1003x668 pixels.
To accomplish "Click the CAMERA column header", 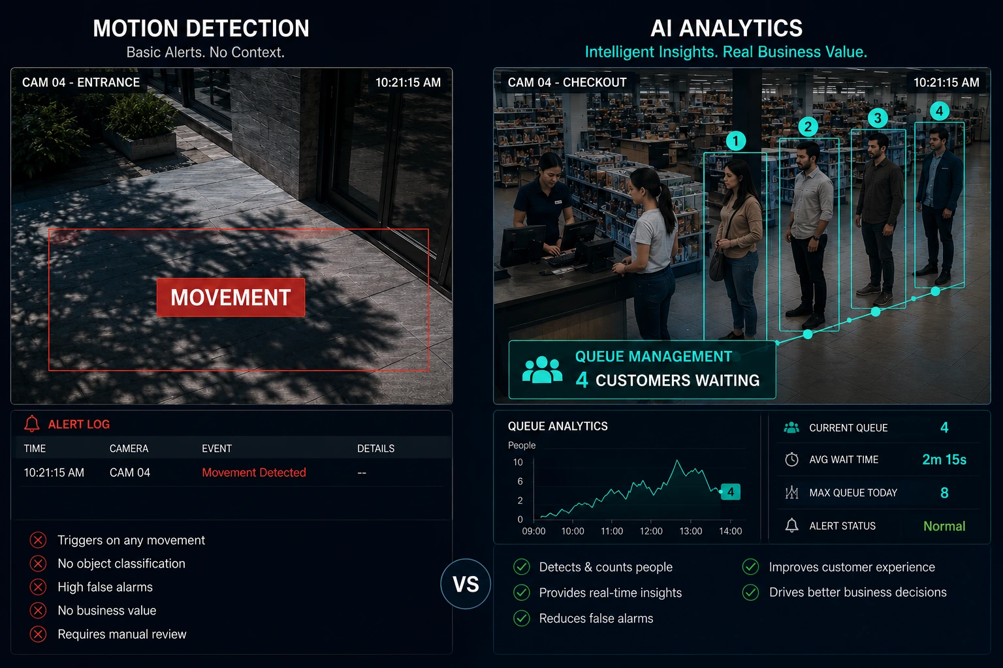I will 129,449.
